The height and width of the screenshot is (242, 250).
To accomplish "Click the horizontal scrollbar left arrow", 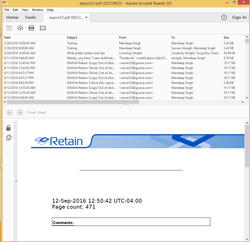I will tap(5, 102).
